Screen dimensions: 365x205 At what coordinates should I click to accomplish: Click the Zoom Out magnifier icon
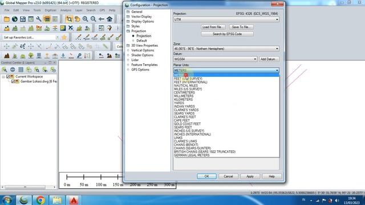click(93, 19)
